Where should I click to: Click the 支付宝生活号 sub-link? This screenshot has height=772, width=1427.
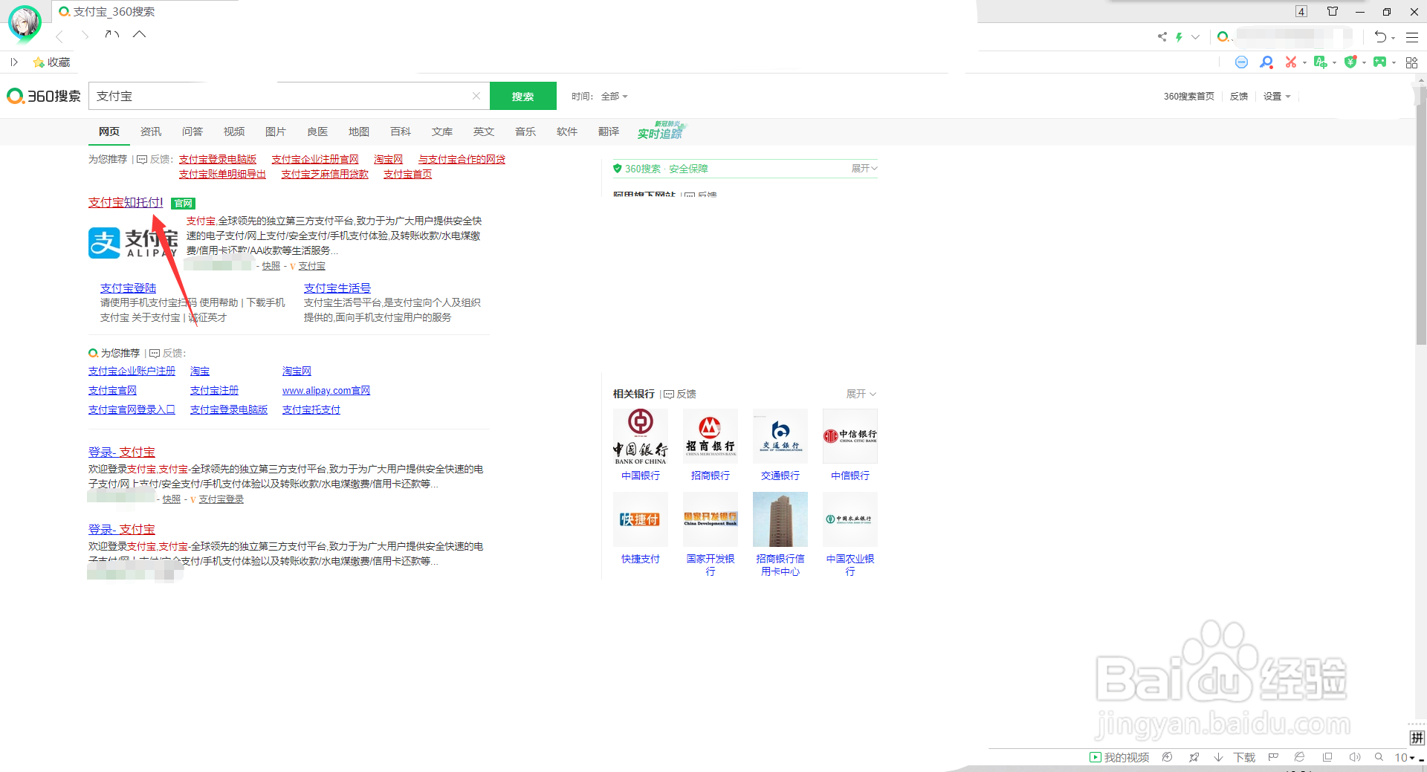[337, 288]
